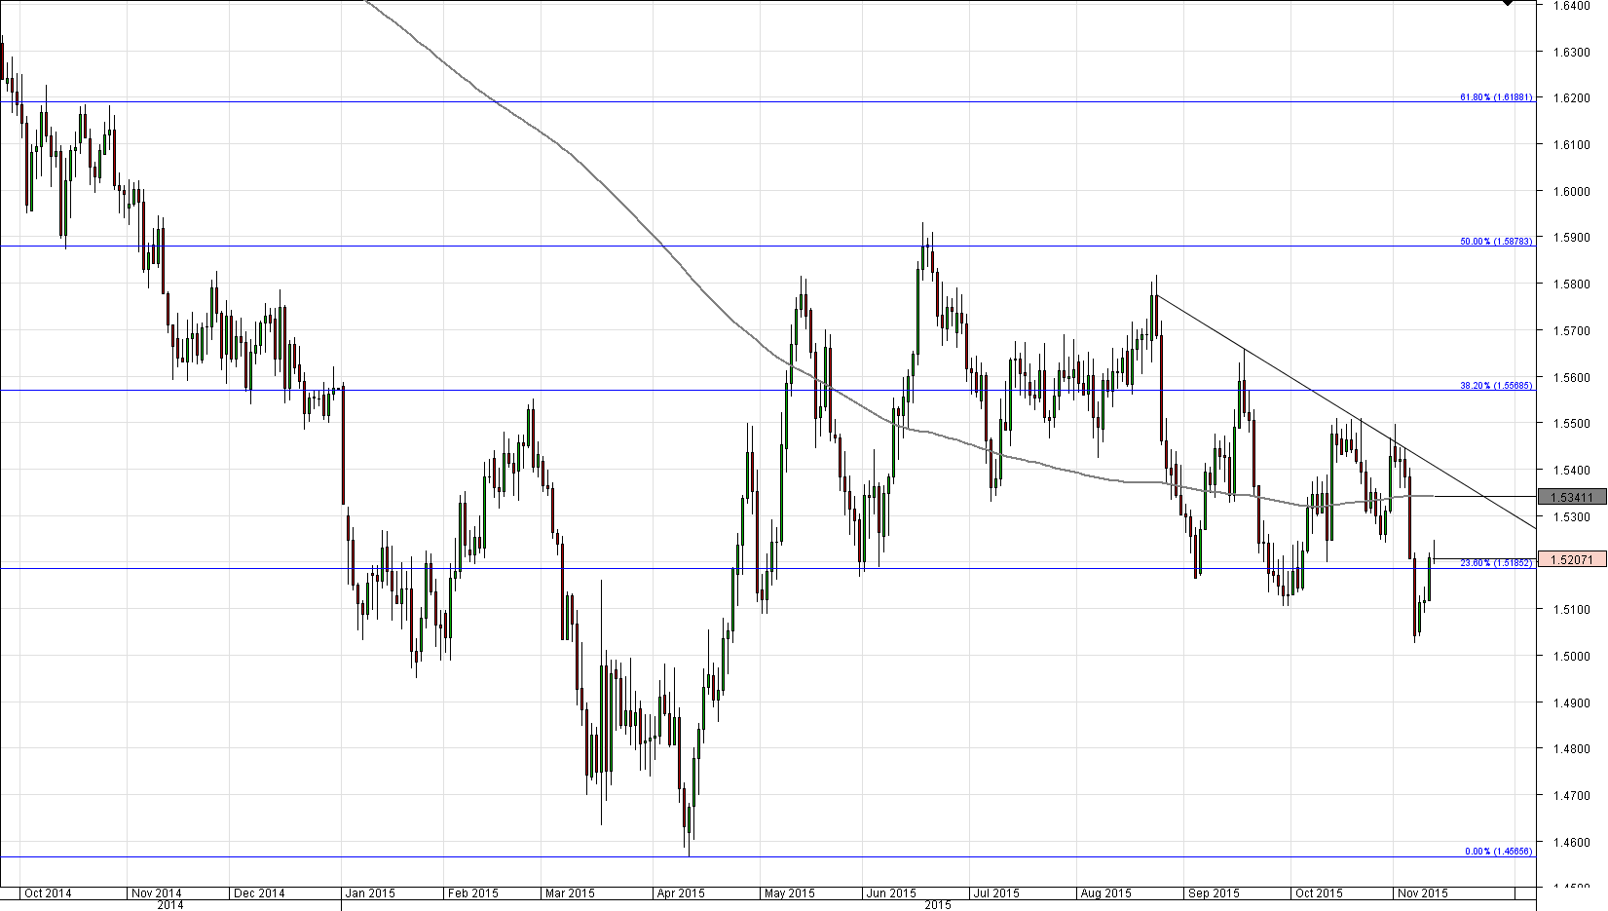This screenshot has height=911, width=1608.
Task: Click the 1.6000 price axis value
Action: click(x=1573, y=191)
